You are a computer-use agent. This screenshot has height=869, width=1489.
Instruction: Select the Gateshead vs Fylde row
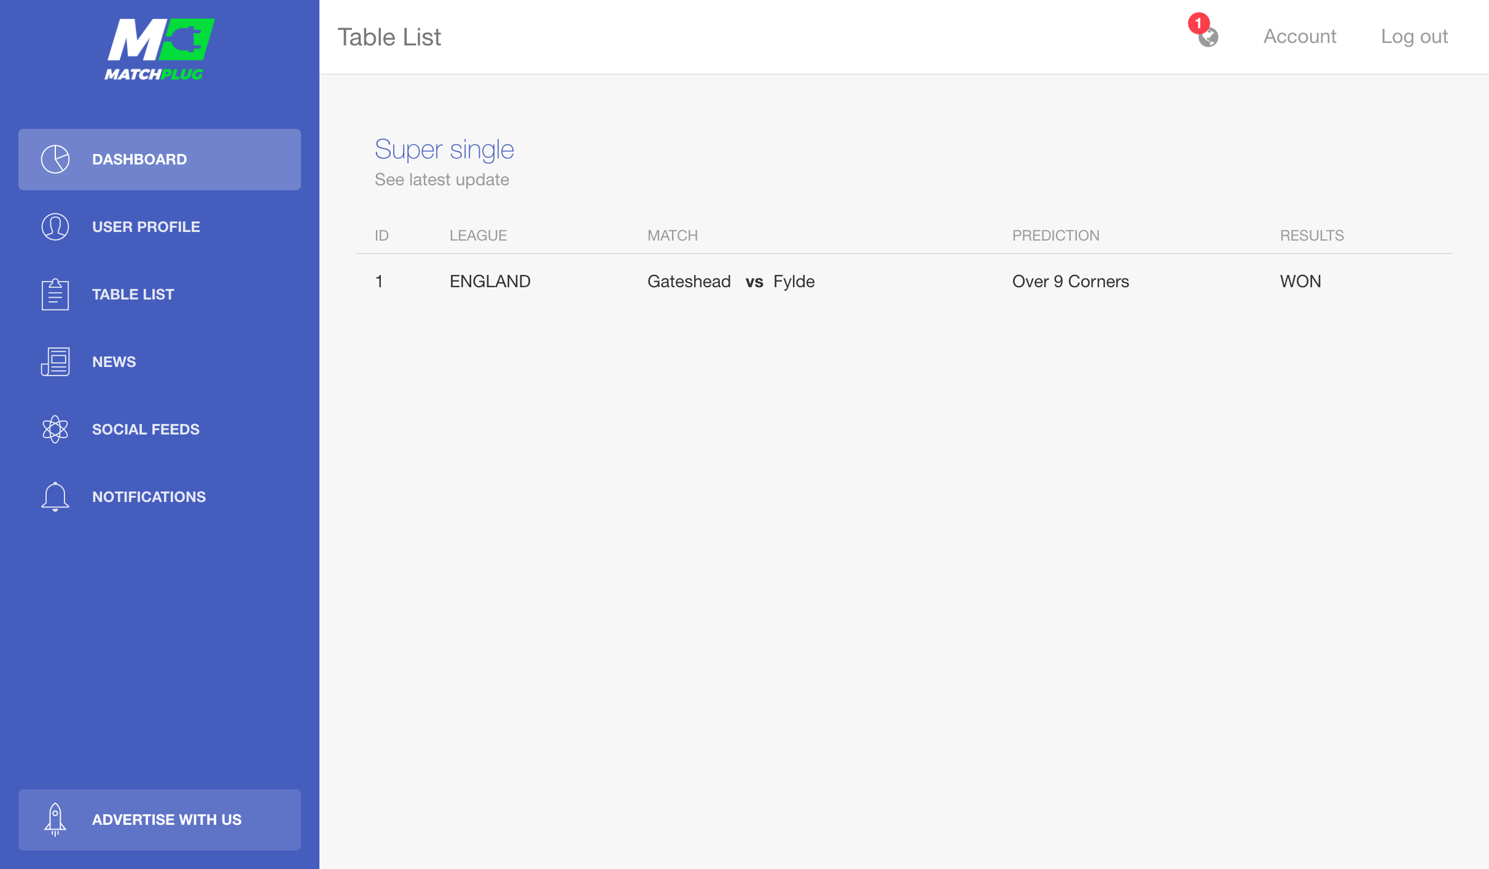[731, 282]
